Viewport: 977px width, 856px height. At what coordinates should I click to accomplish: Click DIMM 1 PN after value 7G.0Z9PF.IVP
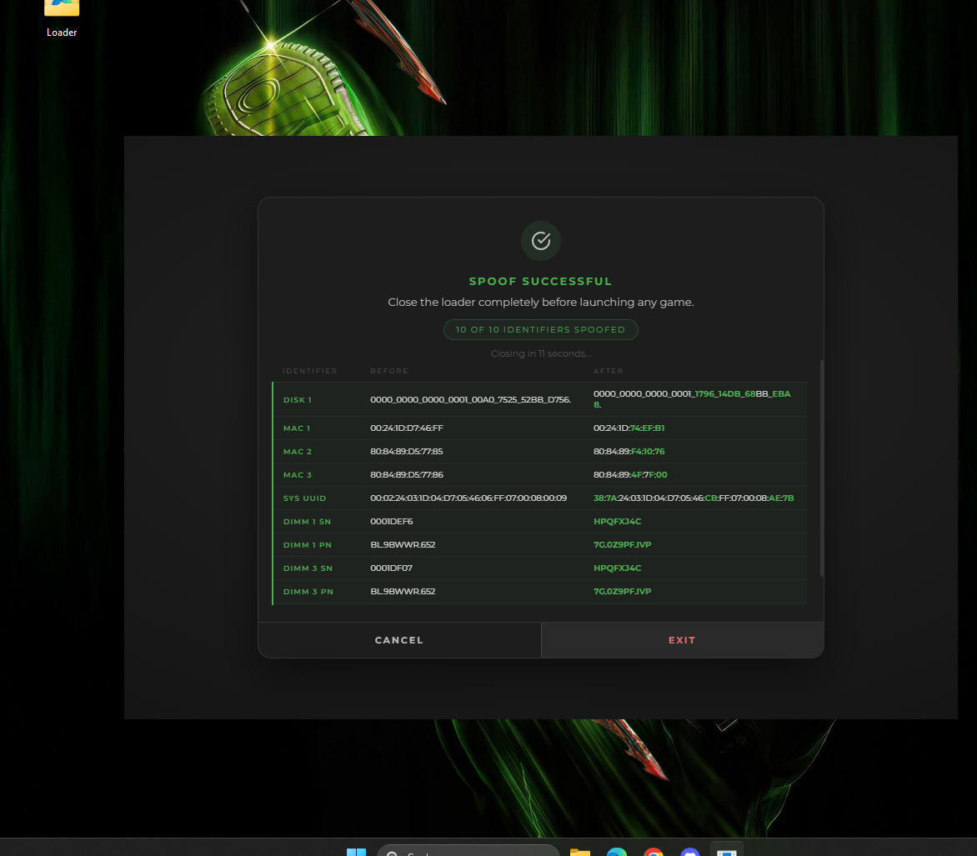[x=622, y=544]
